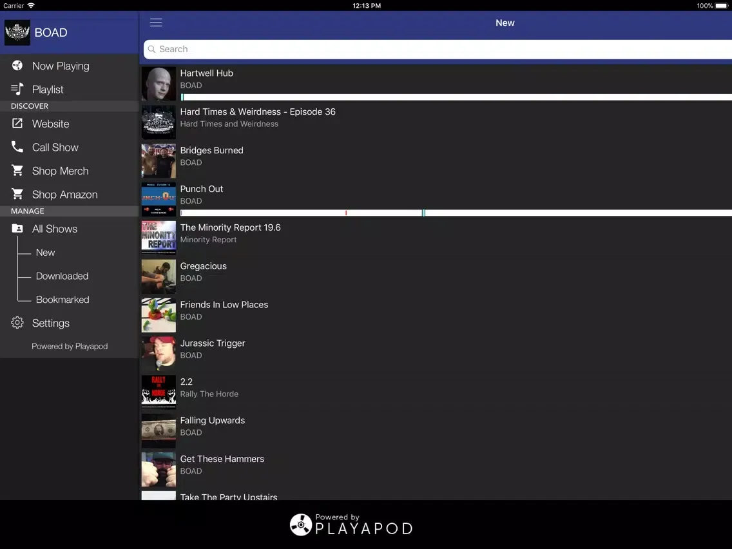The image size is (732, 549).
Task: Click the BOAD title in sidebar header
Action: pyautogui.click(x=51, y=33)
